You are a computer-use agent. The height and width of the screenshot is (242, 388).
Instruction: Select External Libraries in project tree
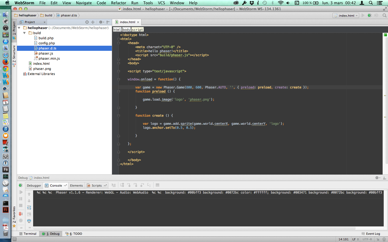click(x=41, y=74)
